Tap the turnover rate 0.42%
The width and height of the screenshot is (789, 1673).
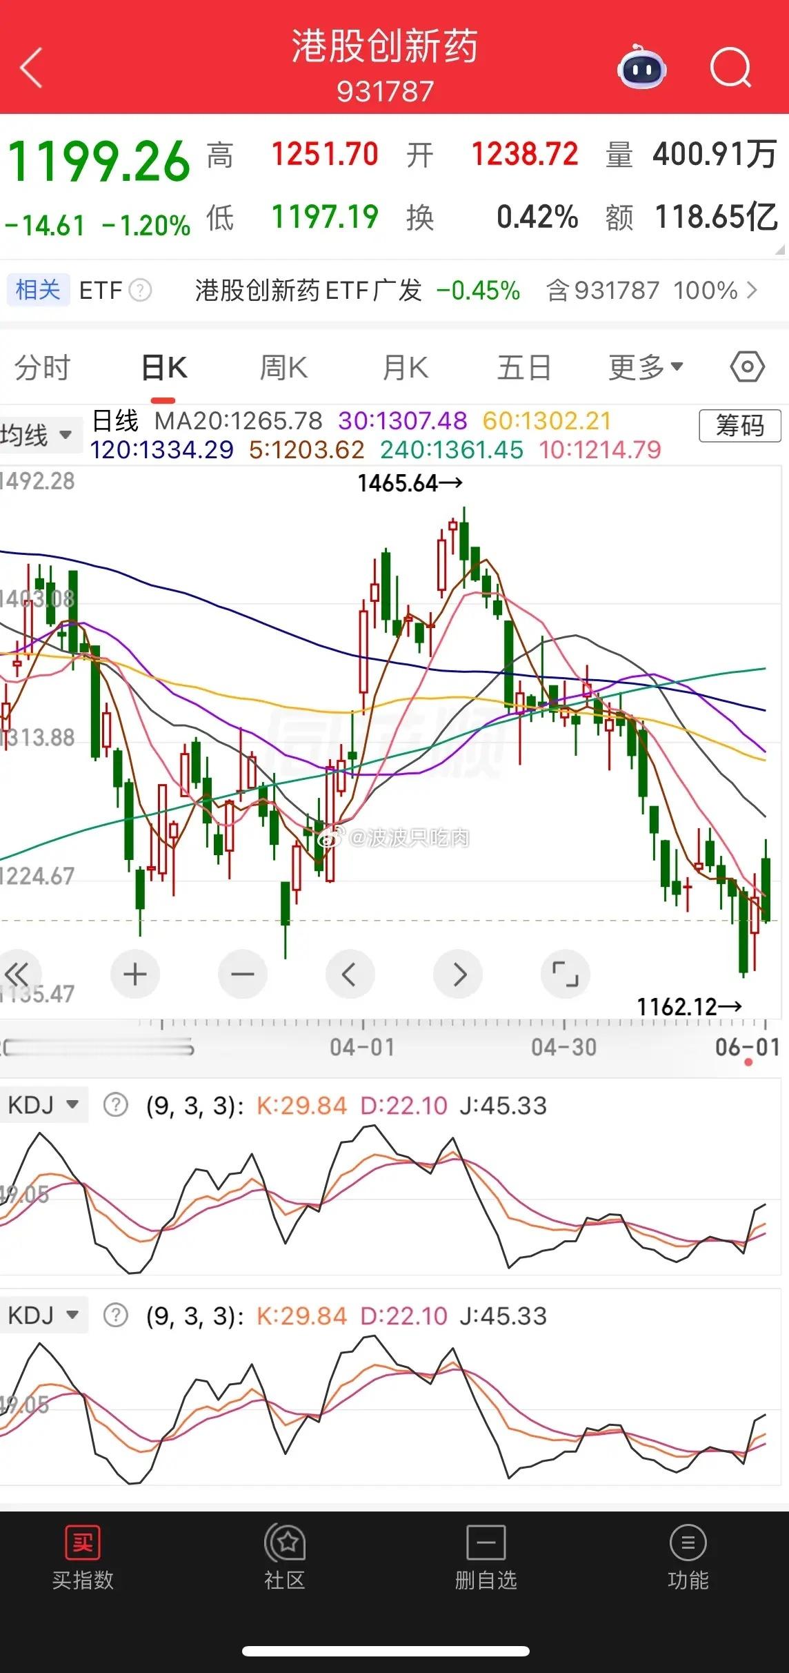[x=537, y=217]
